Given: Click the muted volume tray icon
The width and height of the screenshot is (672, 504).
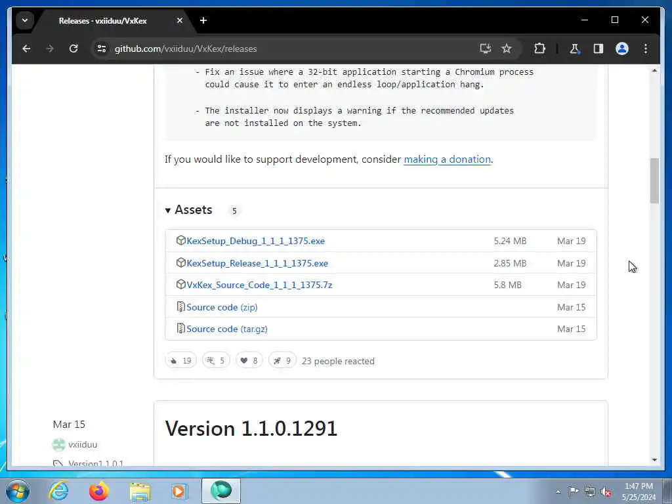Looking at the screenshot, I should point(606,492).
